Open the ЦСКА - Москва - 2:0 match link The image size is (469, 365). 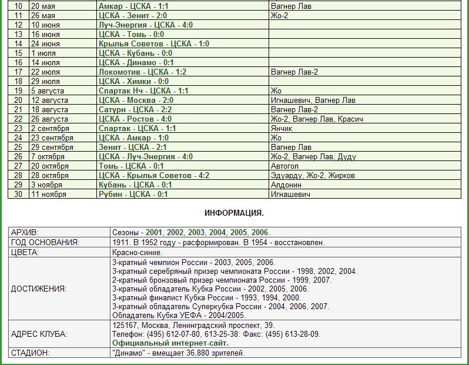pyautogui.click(x=136, y=101)
